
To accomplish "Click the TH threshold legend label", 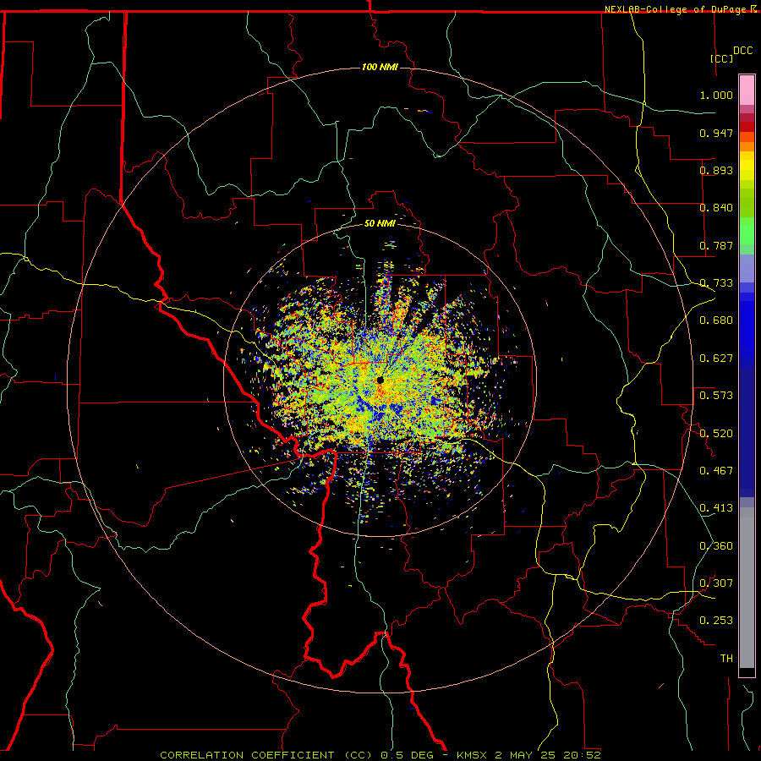I will pyautogui.click(x=726, y=659).
